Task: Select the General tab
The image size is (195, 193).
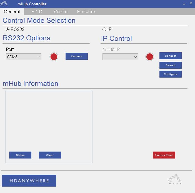Action: pyautogui.click(x=12, y=12)
